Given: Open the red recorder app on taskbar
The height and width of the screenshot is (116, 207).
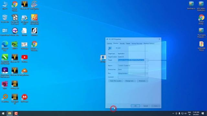Looking at the screenshot, I should pos(16,113).
